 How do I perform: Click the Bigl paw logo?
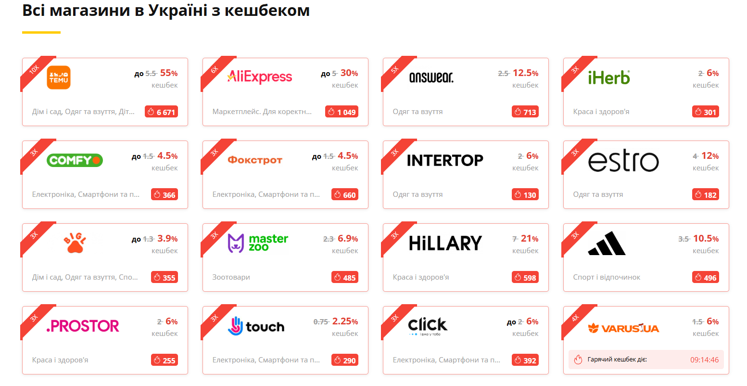pyautogui.click(x=75, y=243)
